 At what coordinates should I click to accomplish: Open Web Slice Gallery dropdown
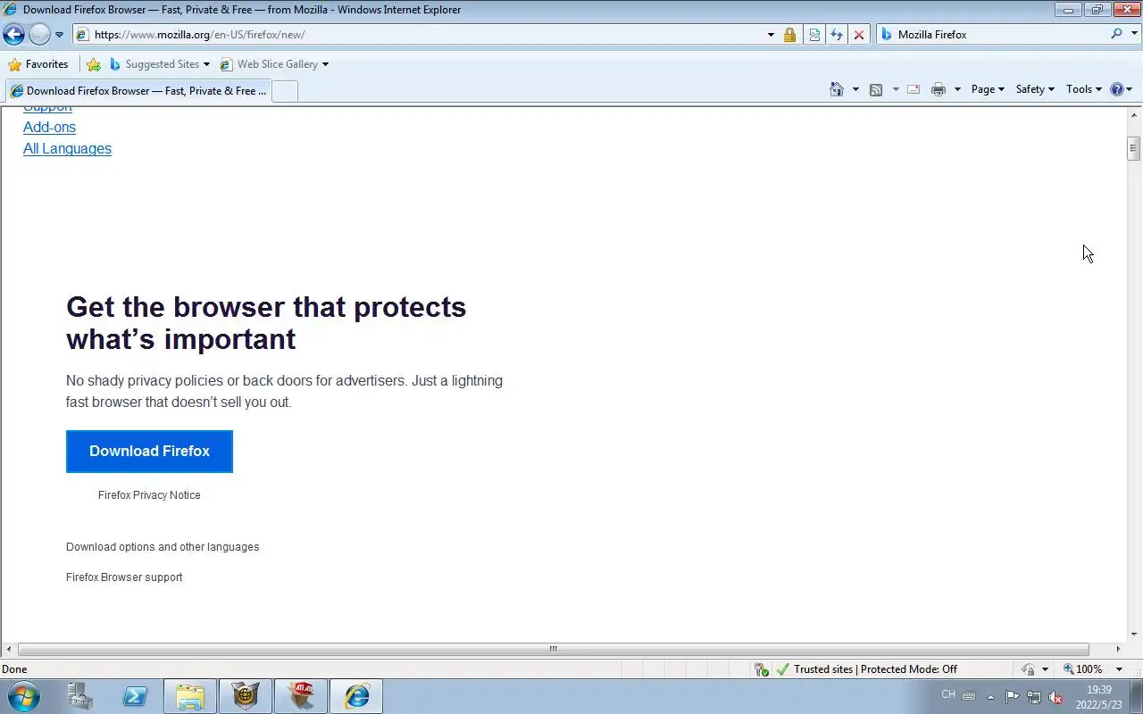coord(274,64)
